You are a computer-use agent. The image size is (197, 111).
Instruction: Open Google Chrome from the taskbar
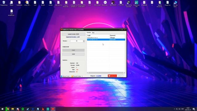click(8, 109)
